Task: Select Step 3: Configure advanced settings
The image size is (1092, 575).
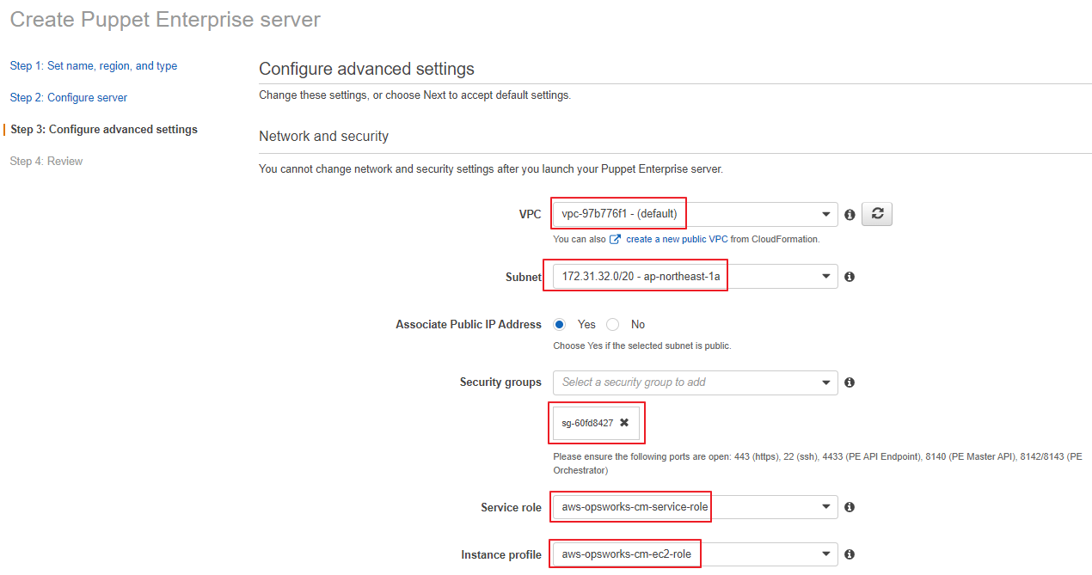Action: [x=104, y=130]
